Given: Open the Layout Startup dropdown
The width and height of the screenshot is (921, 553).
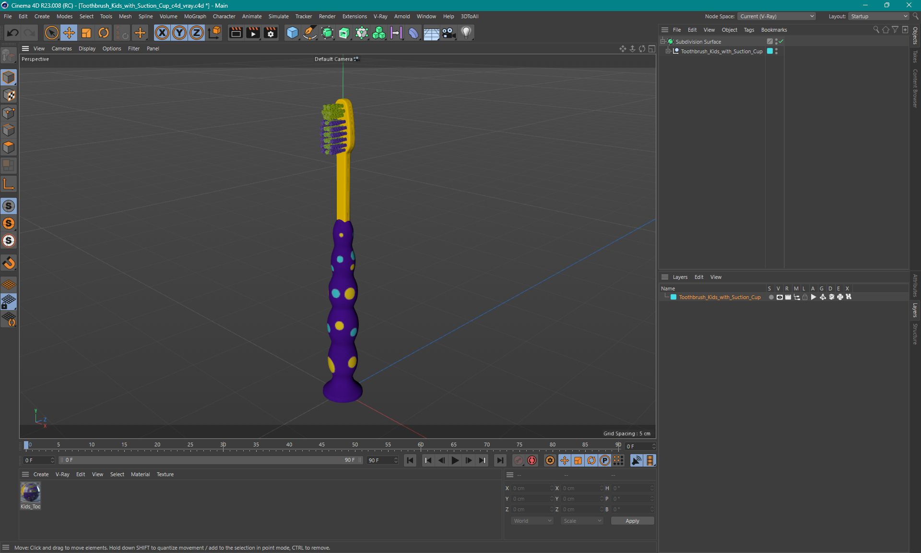Looking at the screenshot, I should 879,16.
